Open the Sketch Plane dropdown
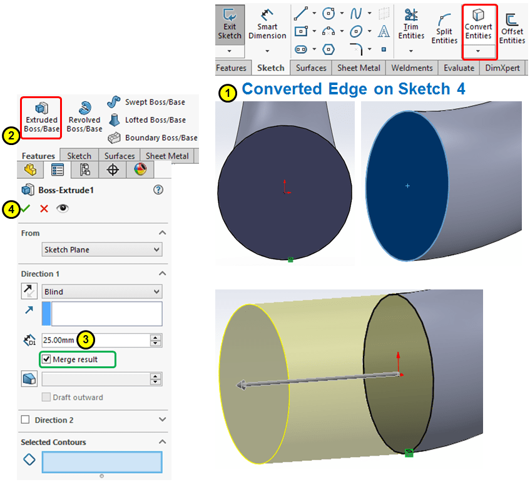Viewport: 530px width, 482px height. (x=102, y=249)
